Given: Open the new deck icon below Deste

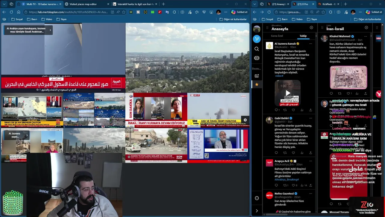Looking at the screenshot, I should pos(257,76).
